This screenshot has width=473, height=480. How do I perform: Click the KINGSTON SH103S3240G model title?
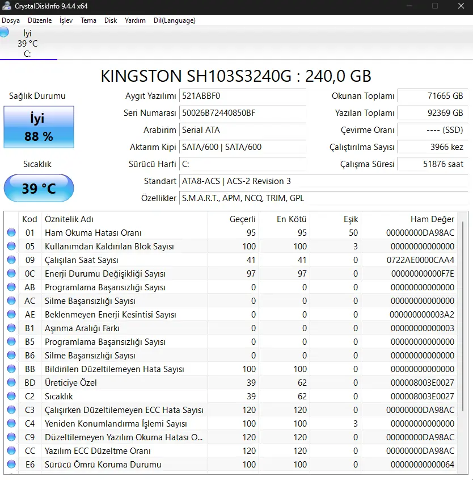point(236,76)
